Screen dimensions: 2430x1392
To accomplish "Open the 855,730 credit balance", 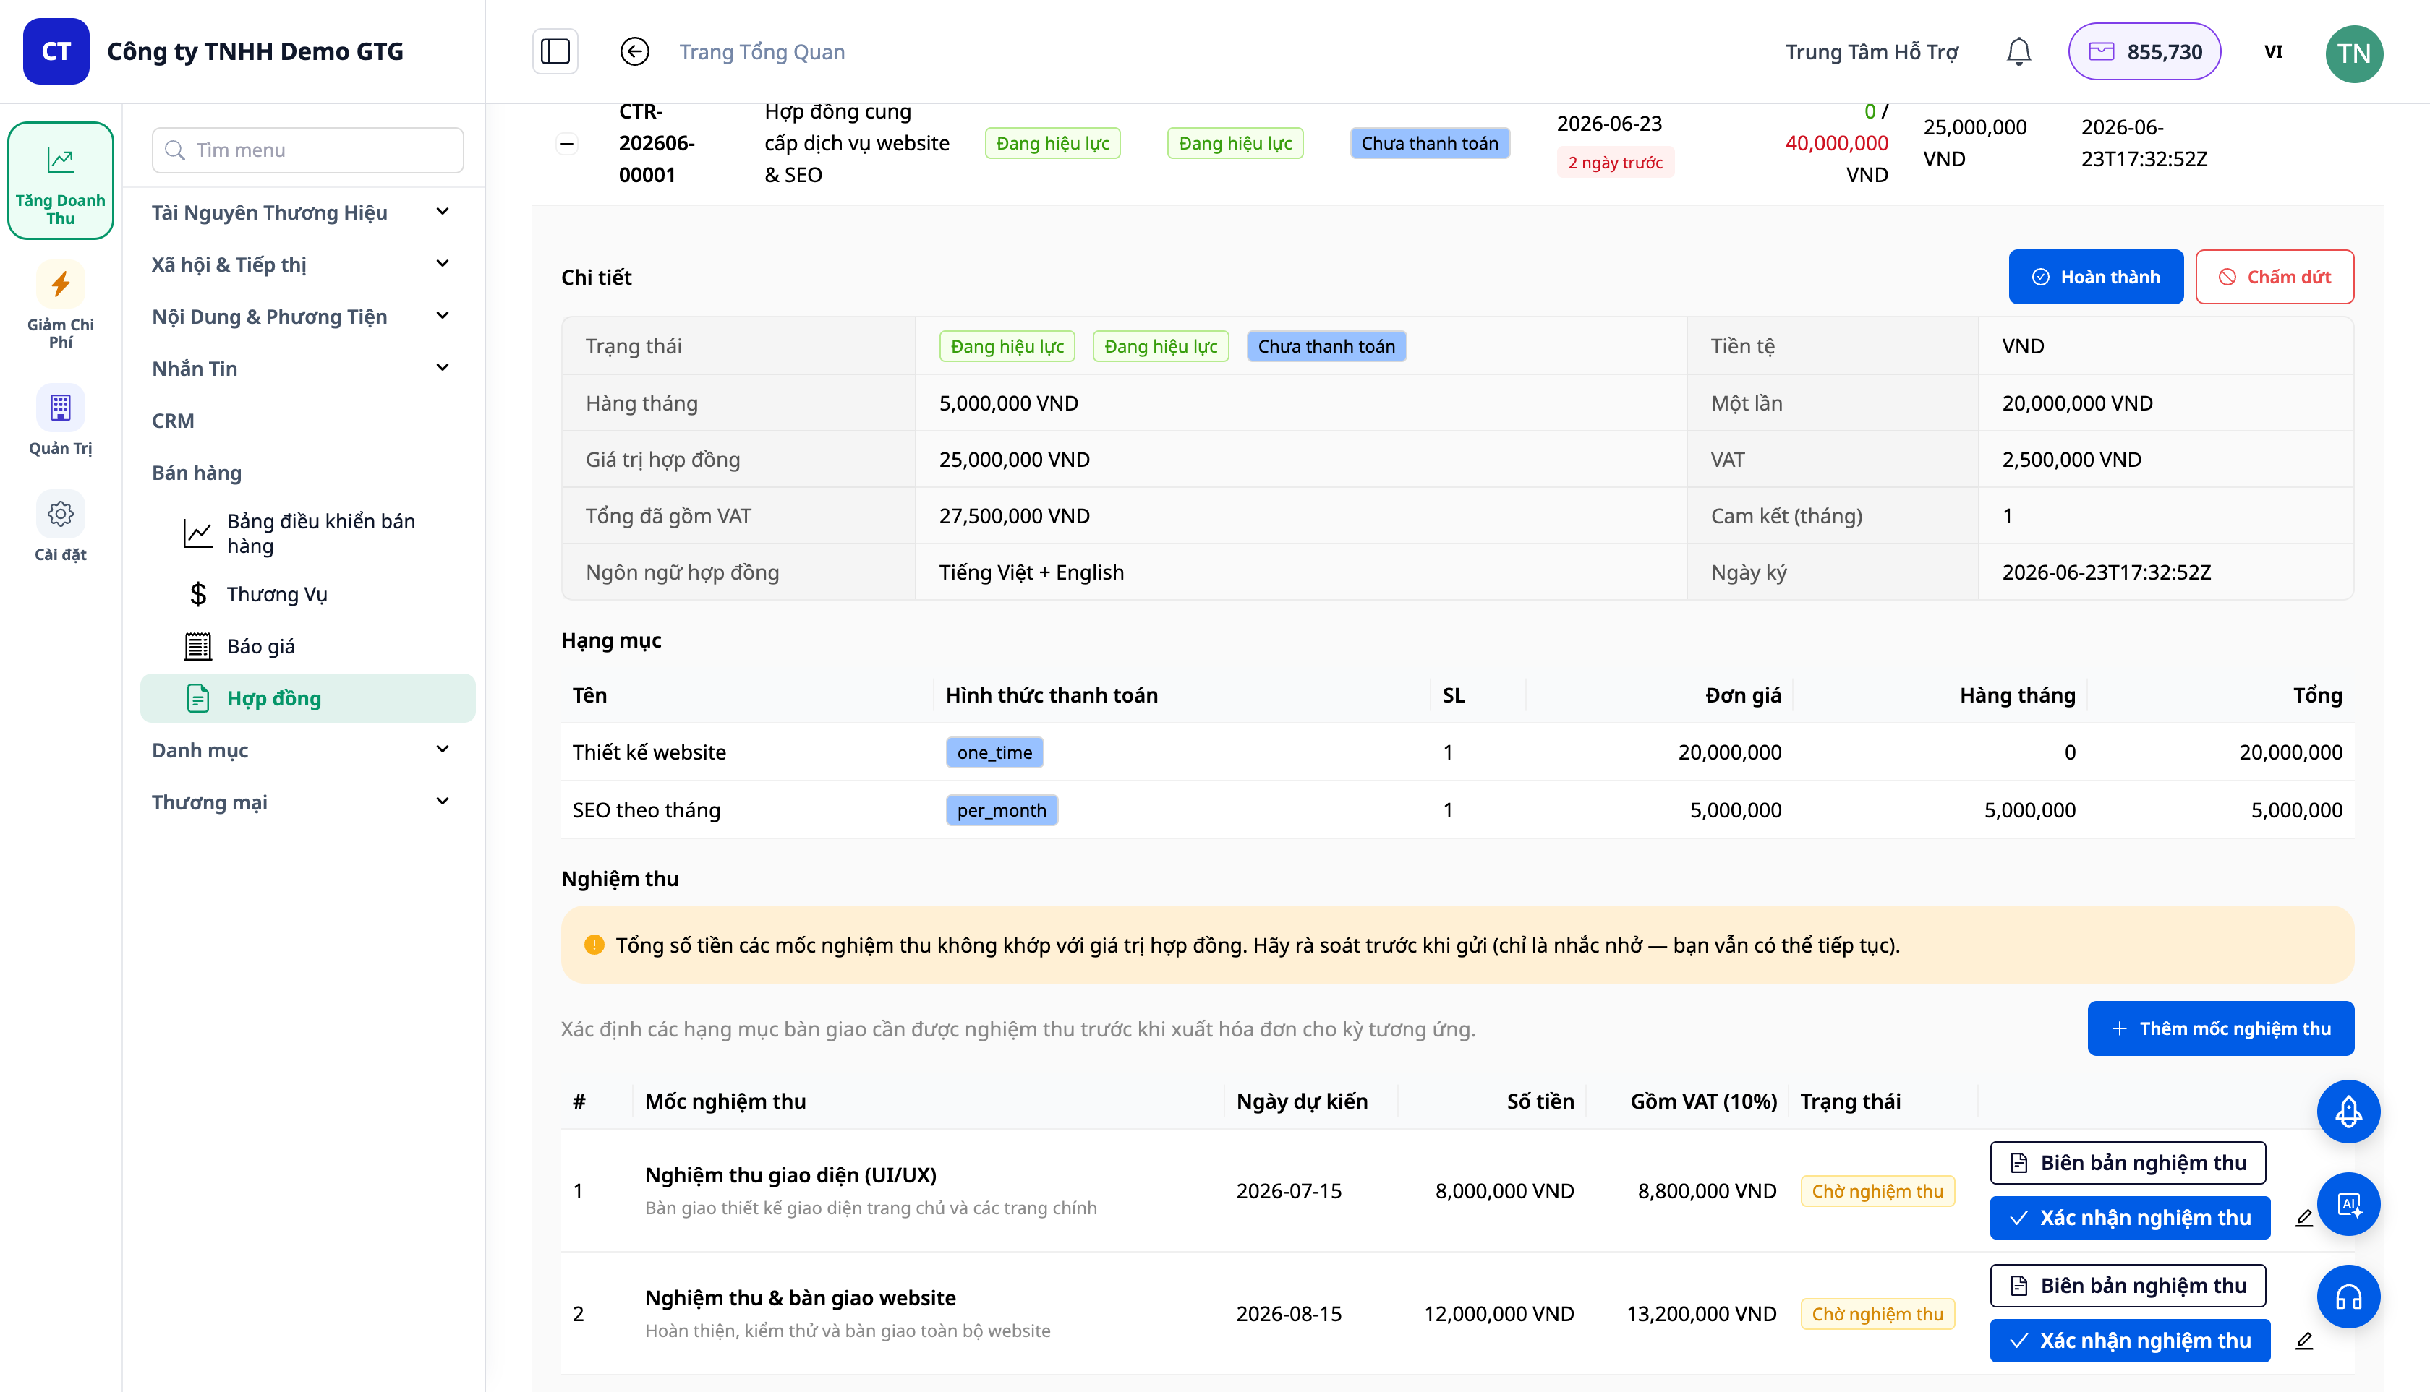I will click(x=2144, y=51).
